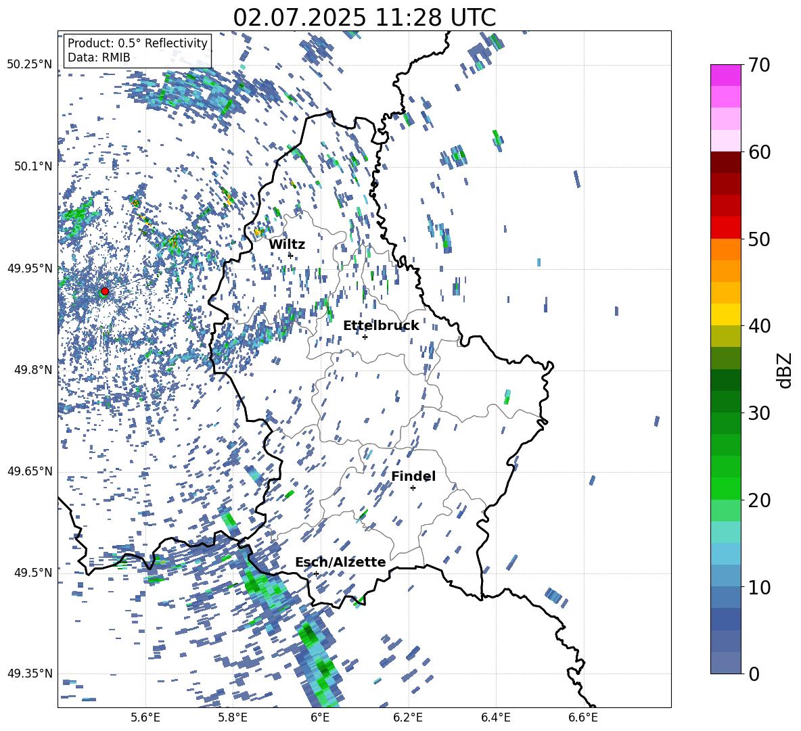
Task: Click the dark blue colorbar segment just above 0
Action: coord(725,663)
